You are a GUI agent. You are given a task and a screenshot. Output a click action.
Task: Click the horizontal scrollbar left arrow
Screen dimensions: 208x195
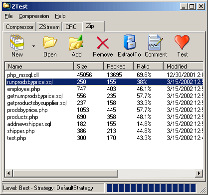point(8,173)
